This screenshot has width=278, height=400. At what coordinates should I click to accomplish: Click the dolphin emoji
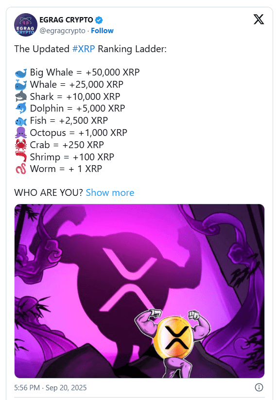pyautogui.click(x=20, y=109)
